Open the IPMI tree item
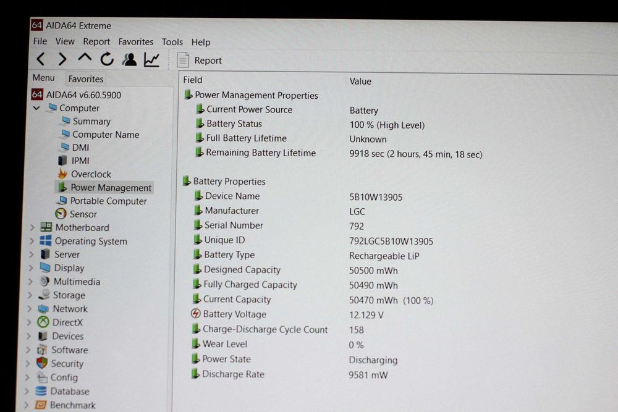The image size is (618, 412). [80, 161]
